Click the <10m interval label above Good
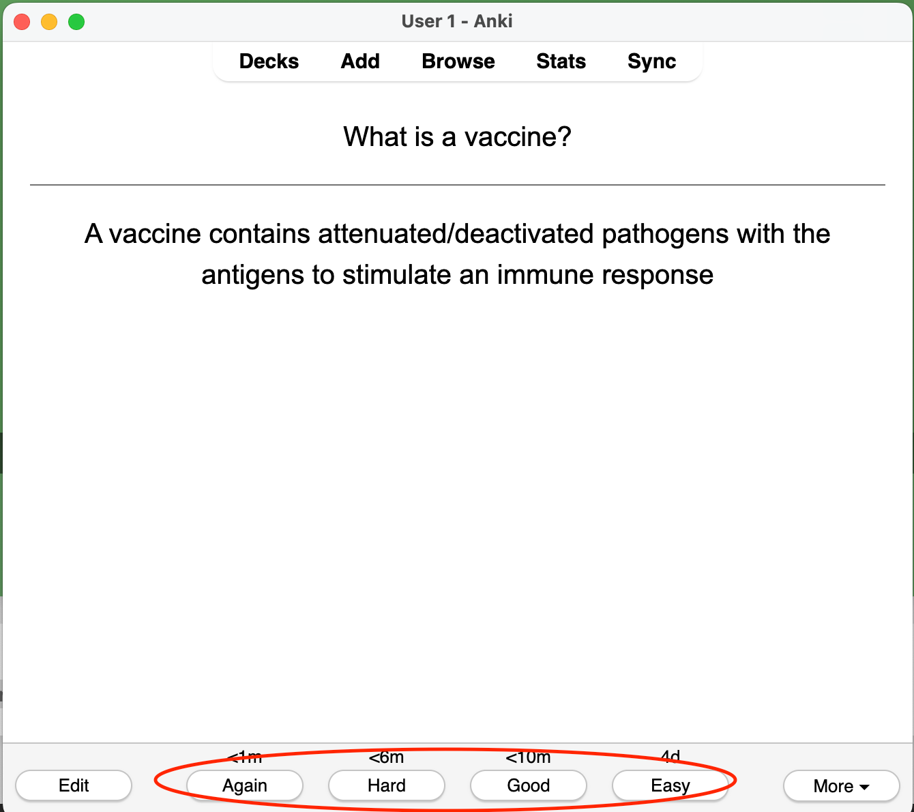Screen dimensions: 914x812 click(x=529, y=757)
